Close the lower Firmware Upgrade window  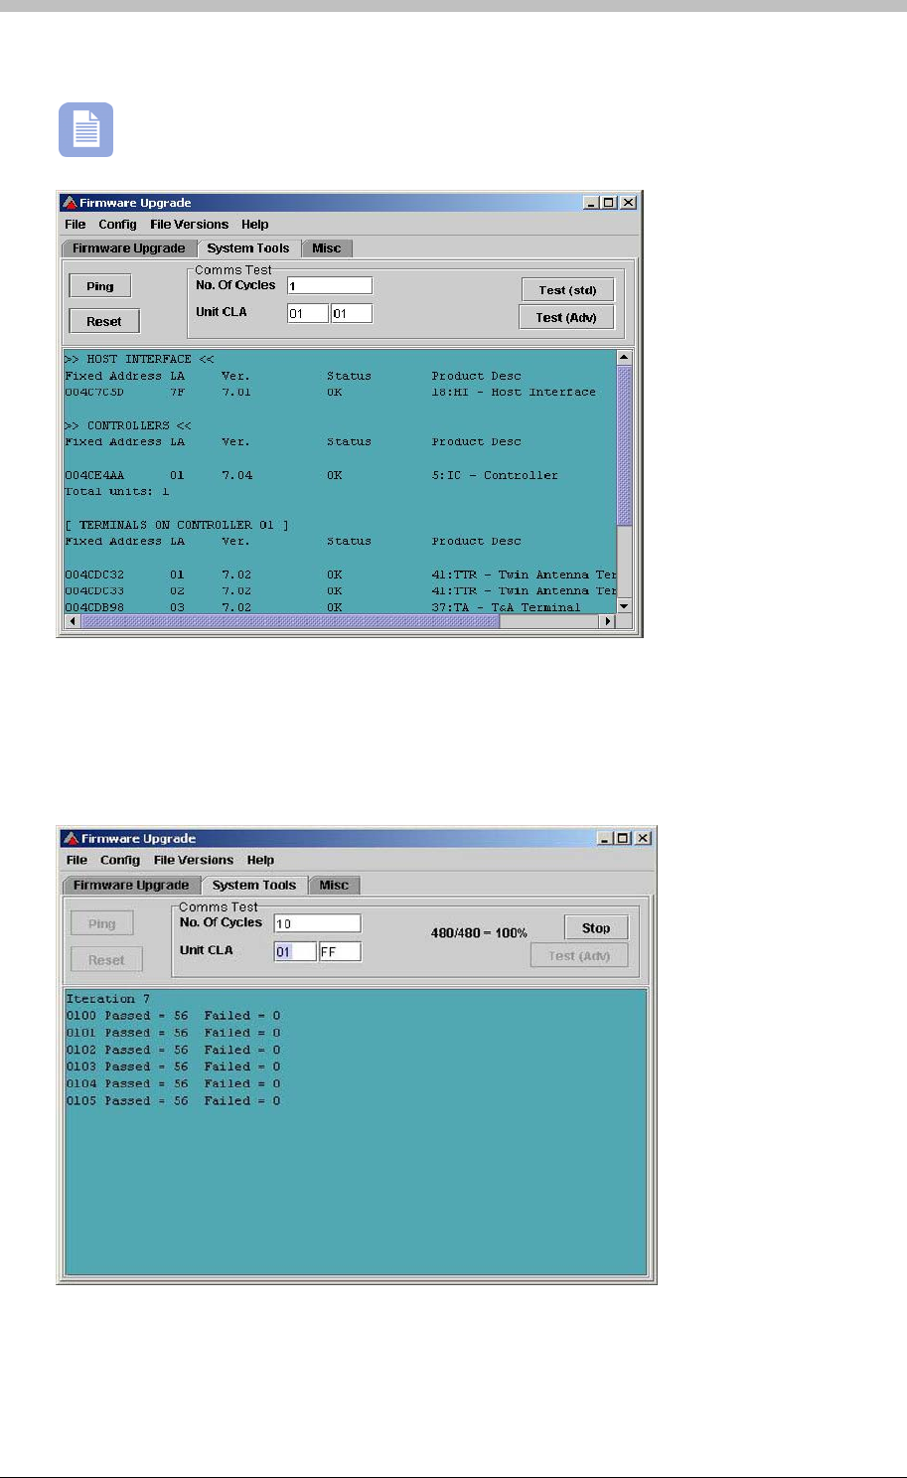[x=643, y=839]
